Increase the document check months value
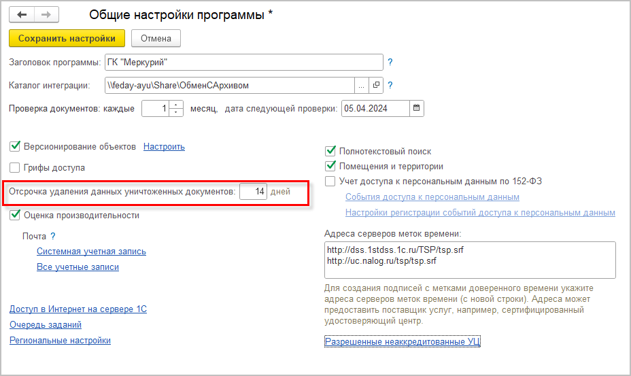This screenshot has height=376, width=631. click(177, 105)
